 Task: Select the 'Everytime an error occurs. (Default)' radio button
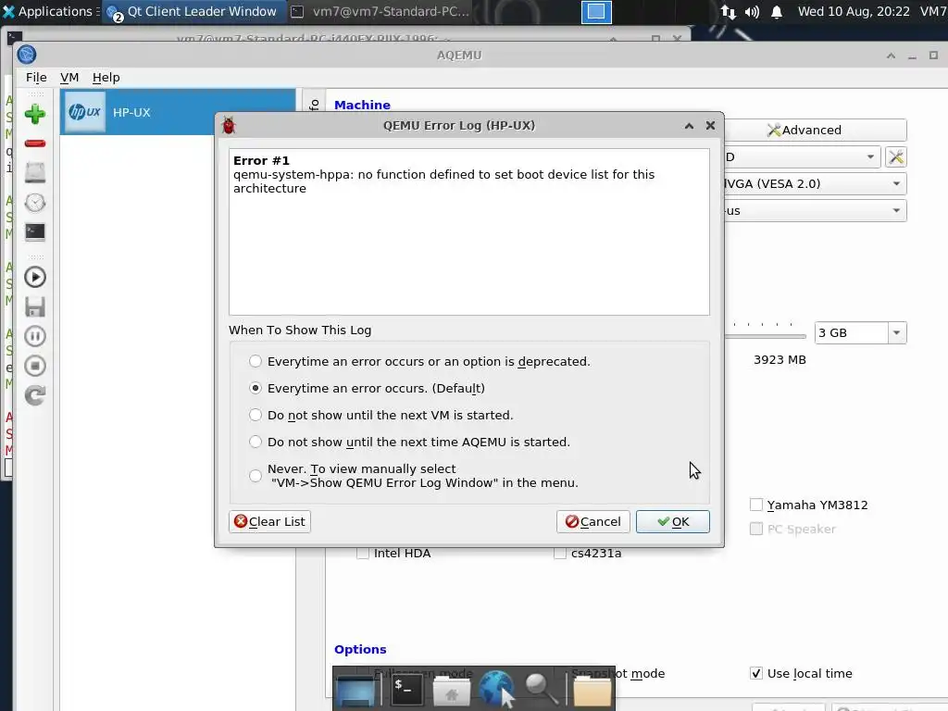[256, 388]
